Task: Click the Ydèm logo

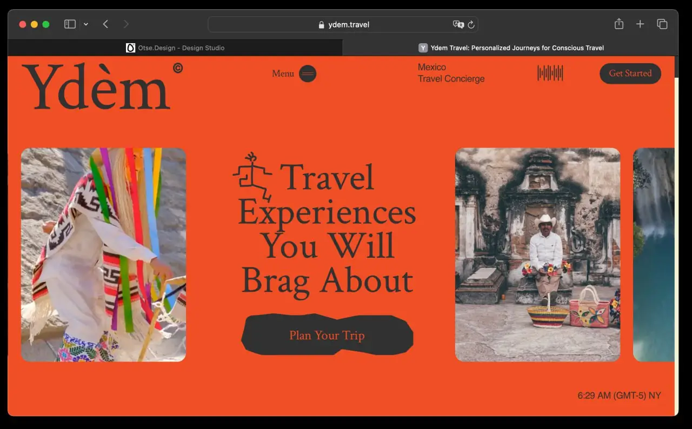Action: coord(97,86)
